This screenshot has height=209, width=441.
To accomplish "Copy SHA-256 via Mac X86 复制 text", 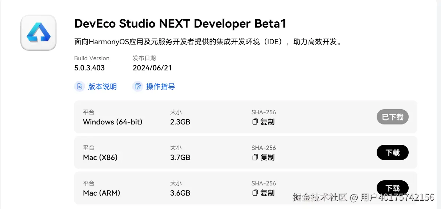I will click(x=268, y=157).
